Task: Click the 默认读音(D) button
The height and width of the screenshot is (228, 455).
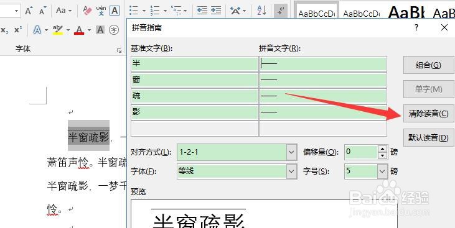Action: point(428,138)
